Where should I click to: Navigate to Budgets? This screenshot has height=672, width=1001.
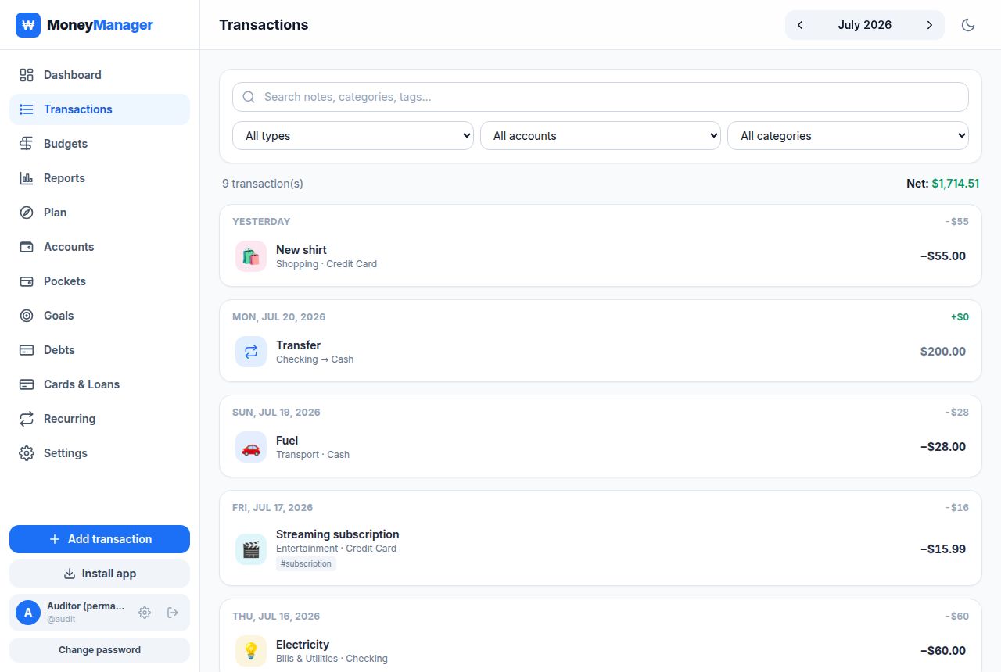click(x=99, y=144)
